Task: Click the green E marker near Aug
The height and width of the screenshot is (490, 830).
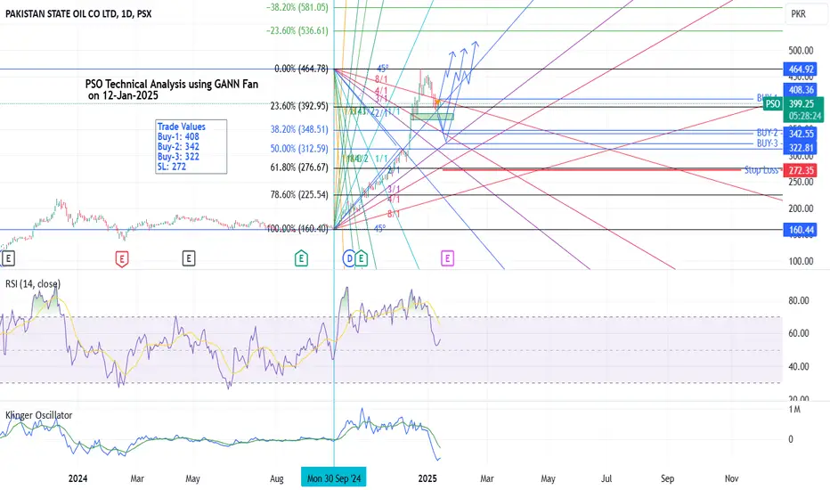Action: 301,258
